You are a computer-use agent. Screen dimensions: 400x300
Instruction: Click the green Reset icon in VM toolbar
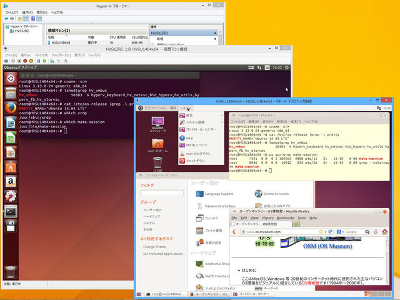pos(45,61)
